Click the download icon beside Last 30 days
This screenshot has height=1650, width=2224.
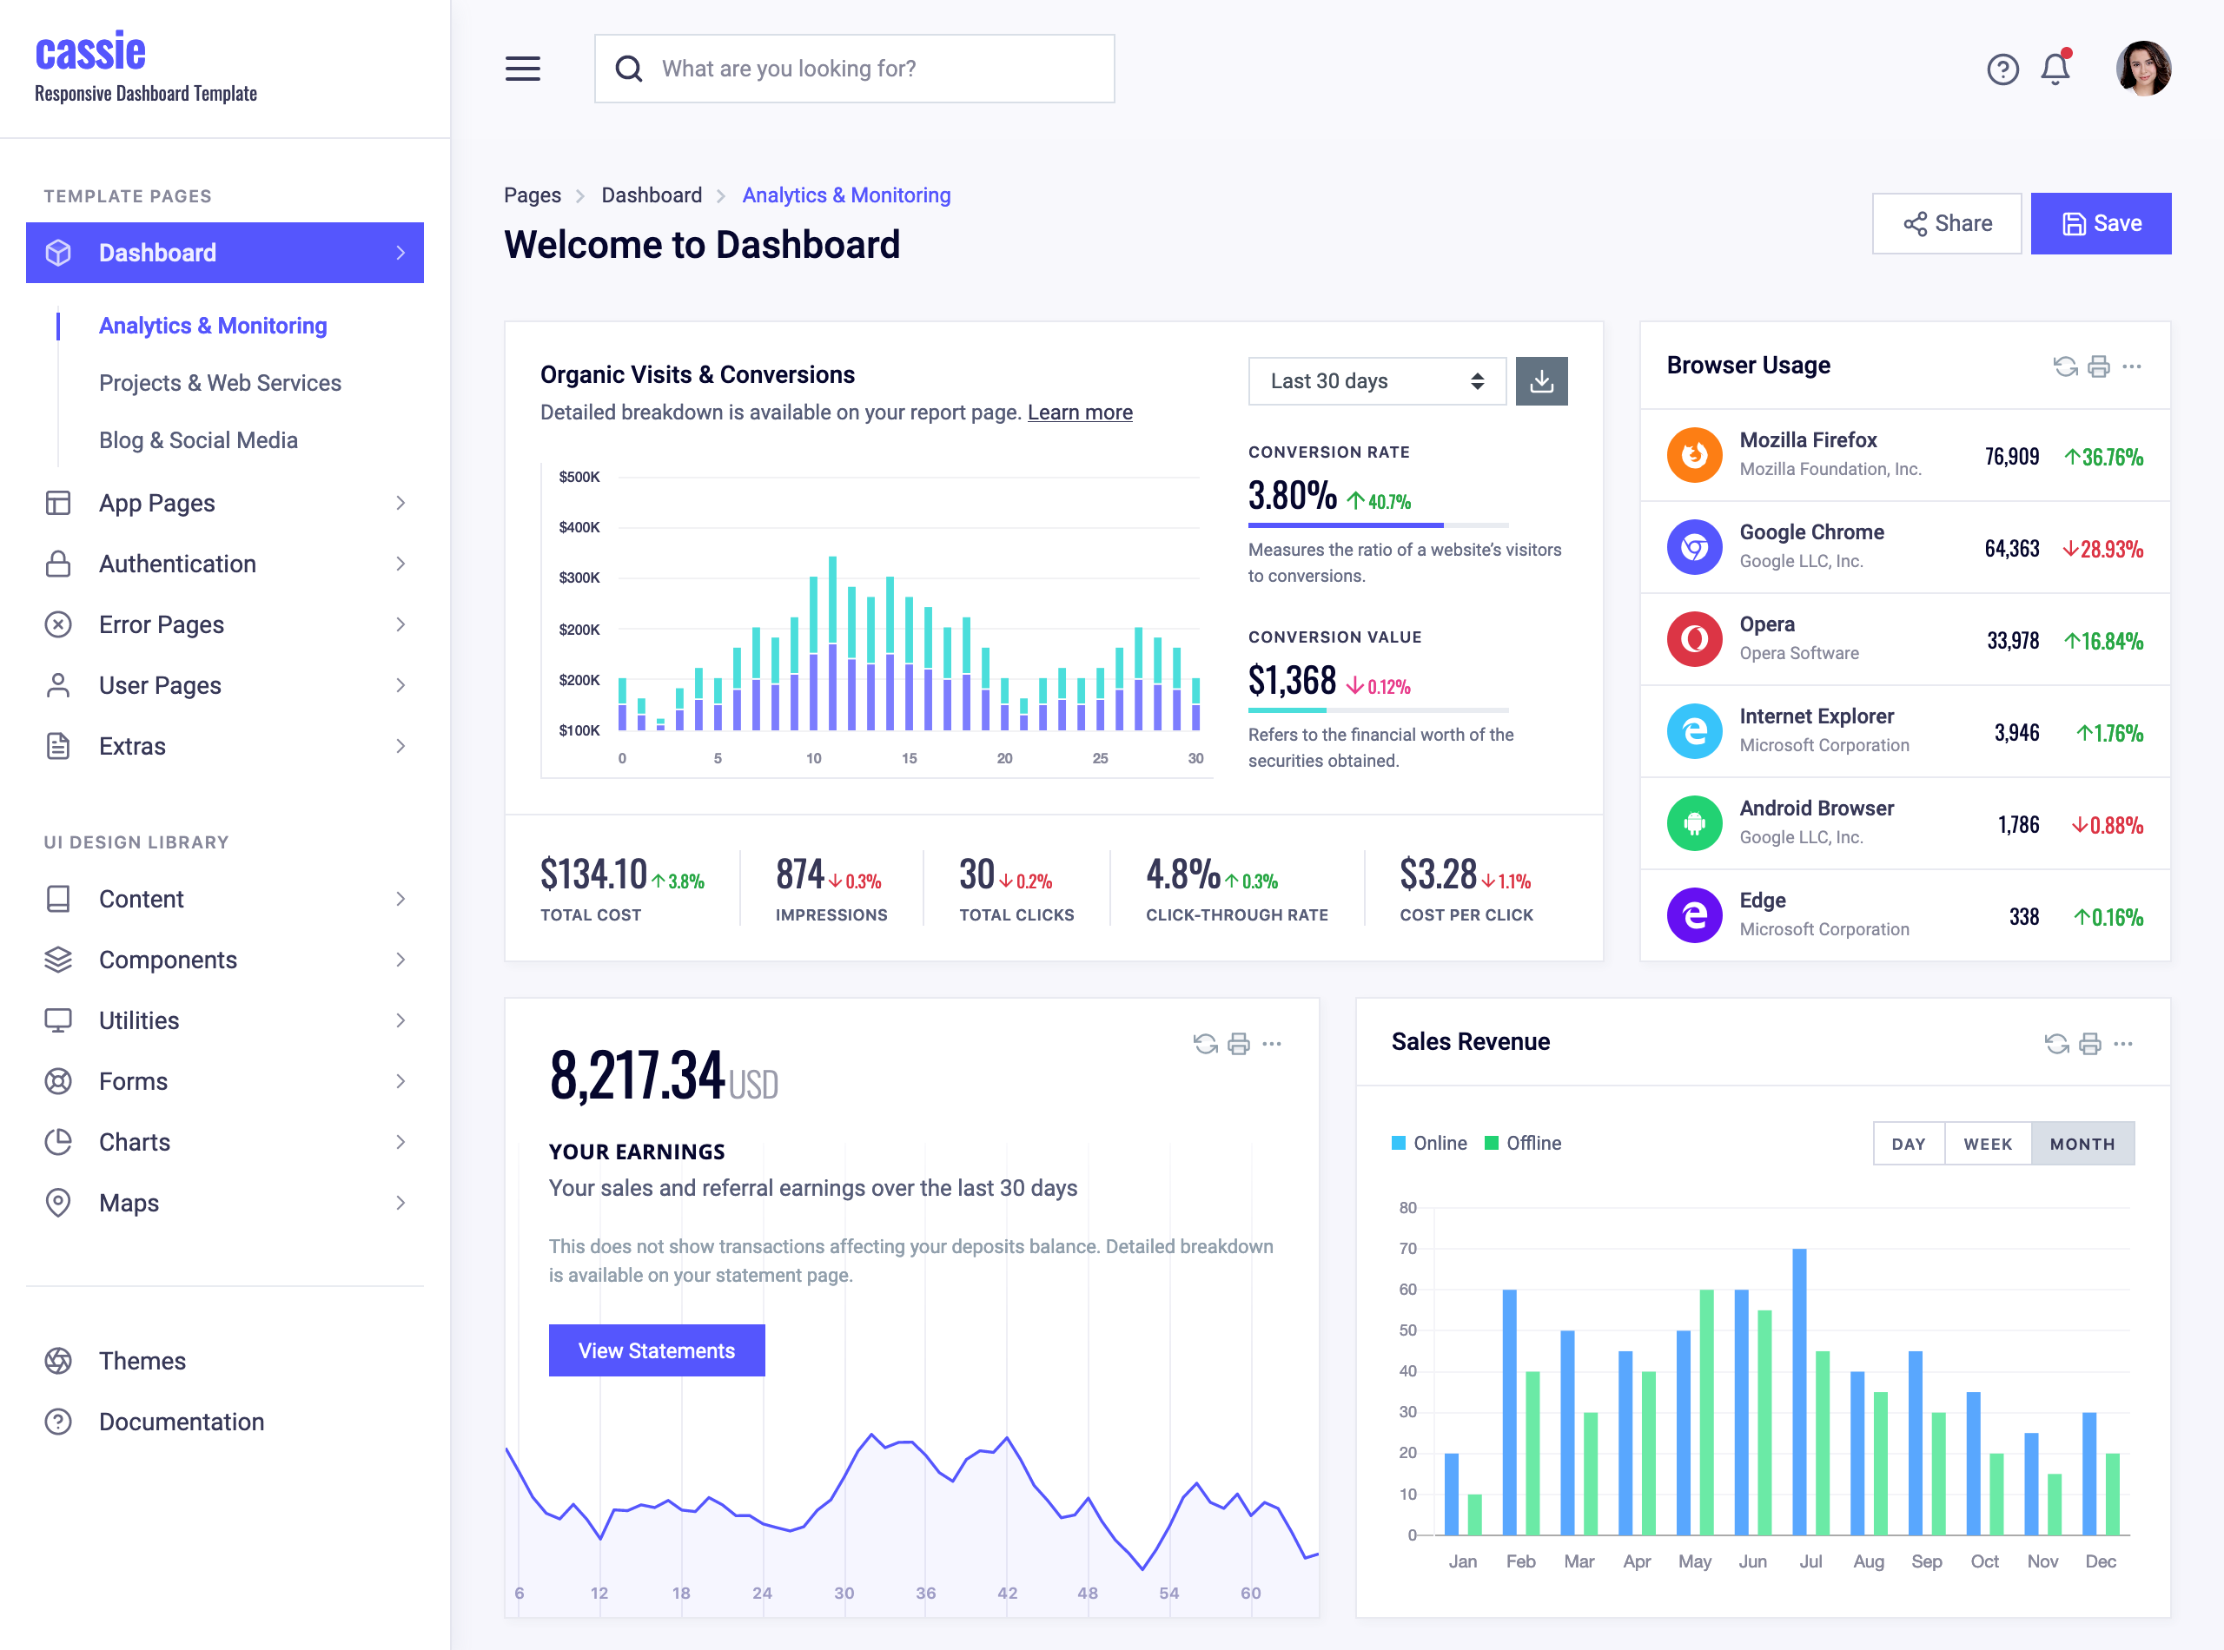(x=1540, y=381)
